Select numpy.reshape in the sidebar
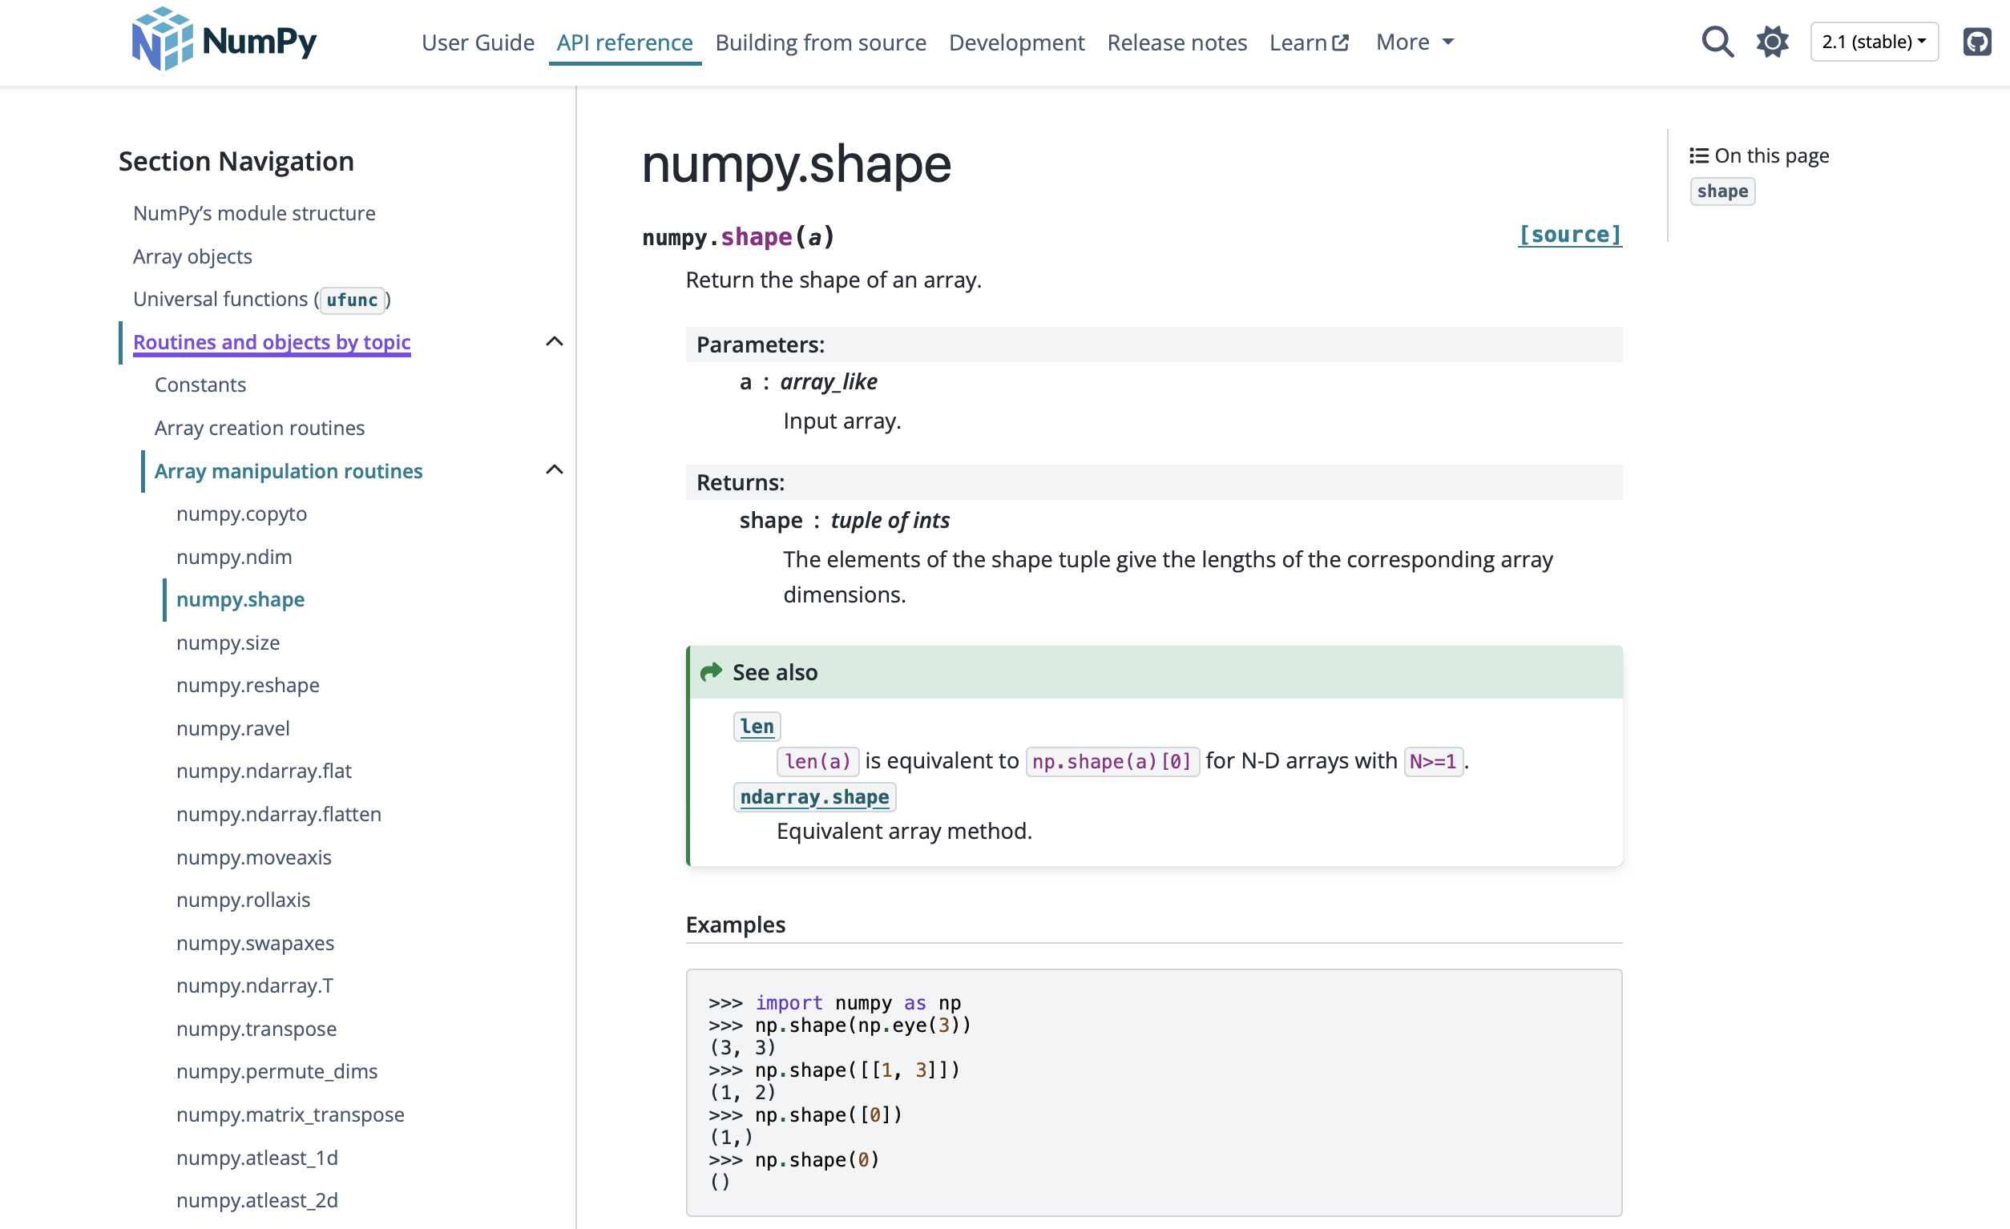 (x=247, y=685)
